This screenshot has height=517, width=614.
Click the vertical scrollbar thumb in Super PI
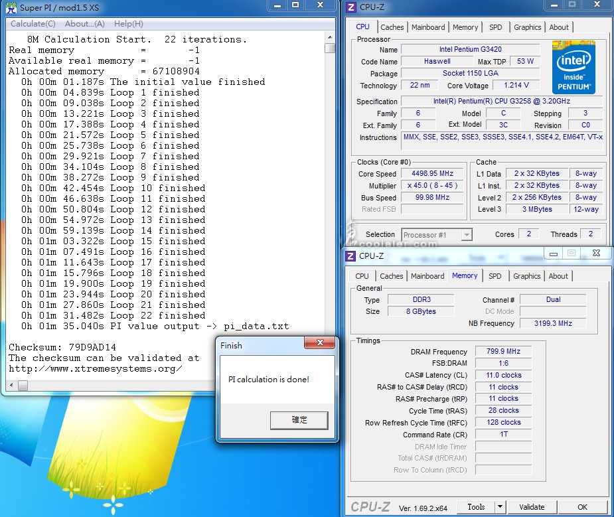(x=330, y=48)
